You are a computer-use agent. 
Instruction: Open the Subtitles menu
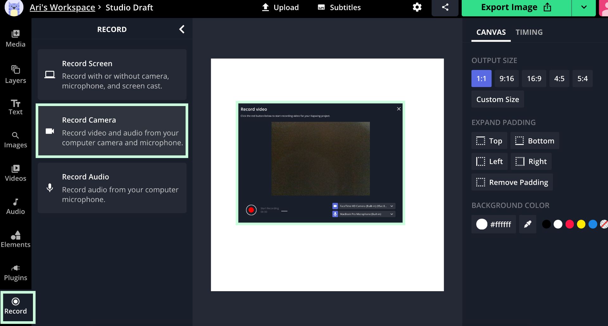click(x=339, y=7)
